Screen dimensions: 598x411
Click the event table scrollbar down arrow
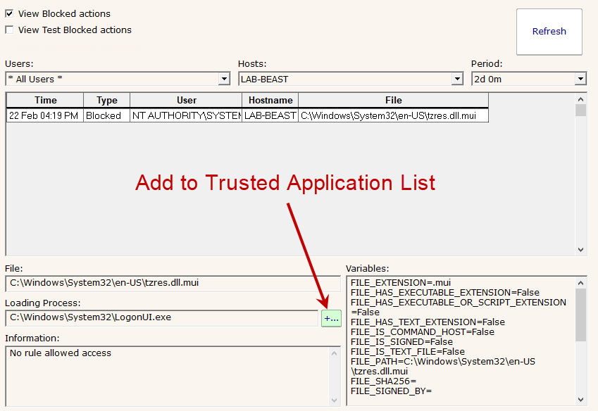[580, 249]
